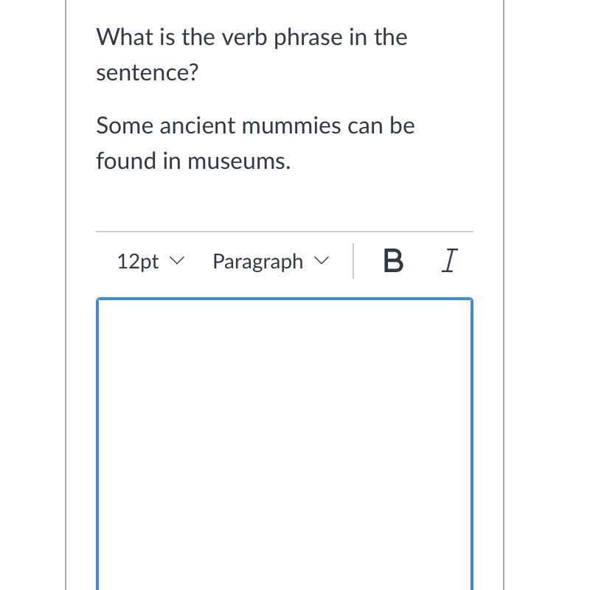Toggle italic formatting
The height and width of the screenshot is (590, 590).
coord(449,260)
